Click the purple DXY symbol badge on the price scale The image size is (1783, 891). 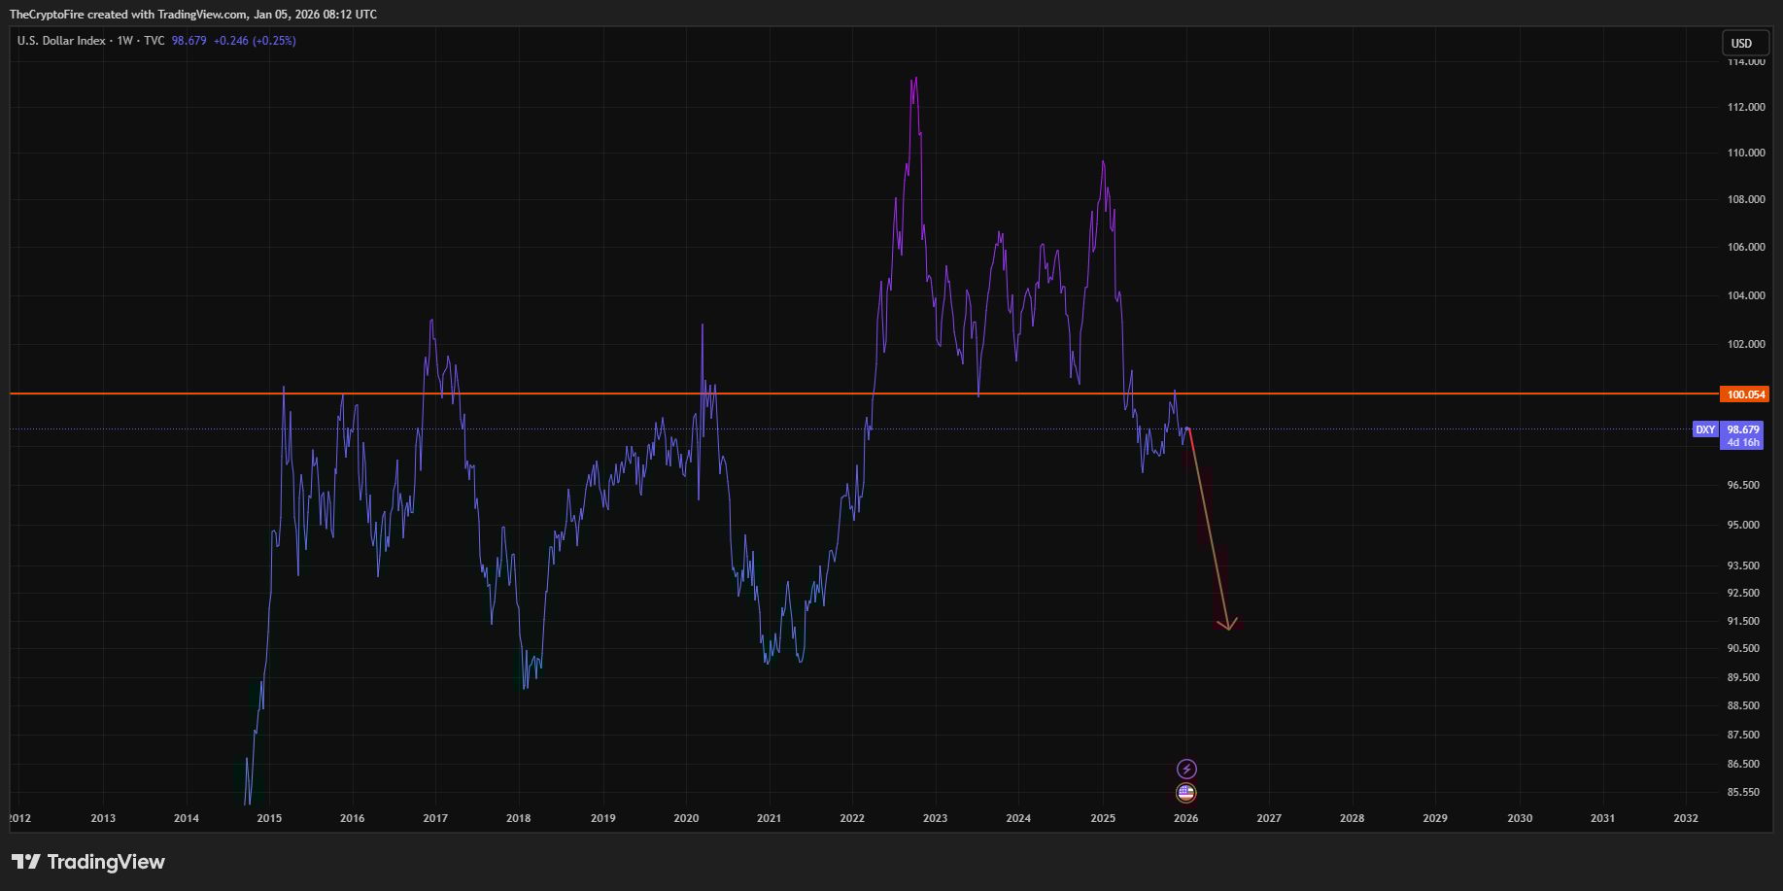click(x=1705, y=429)
